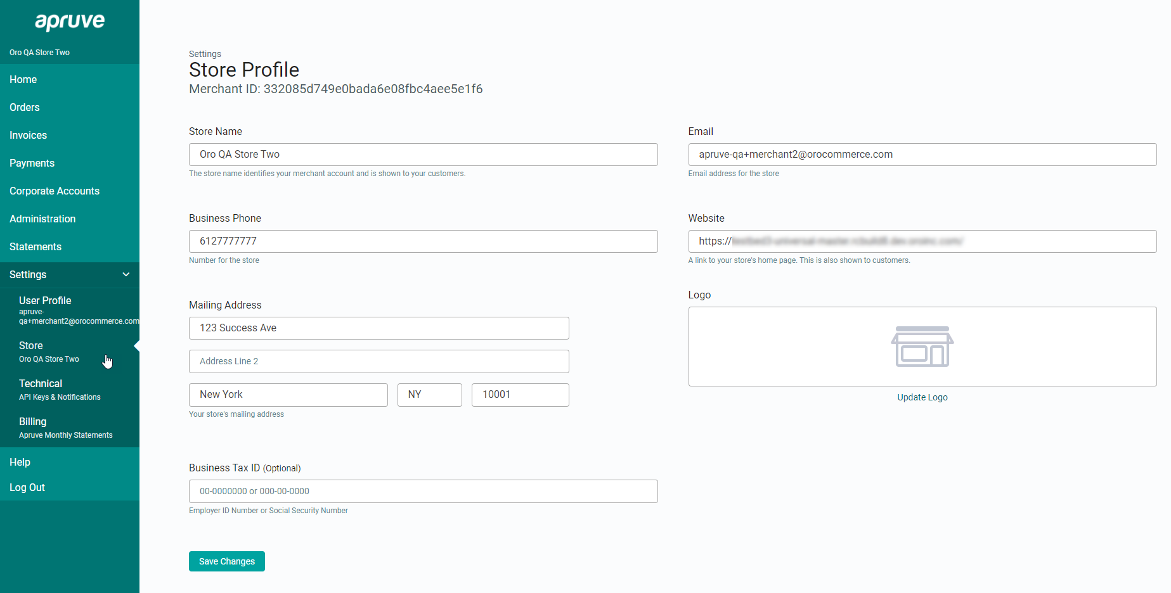The width and height of the screenshot is (1171, 593).
Task: Click the Merchant ID text
Action: tap(336, 89)
